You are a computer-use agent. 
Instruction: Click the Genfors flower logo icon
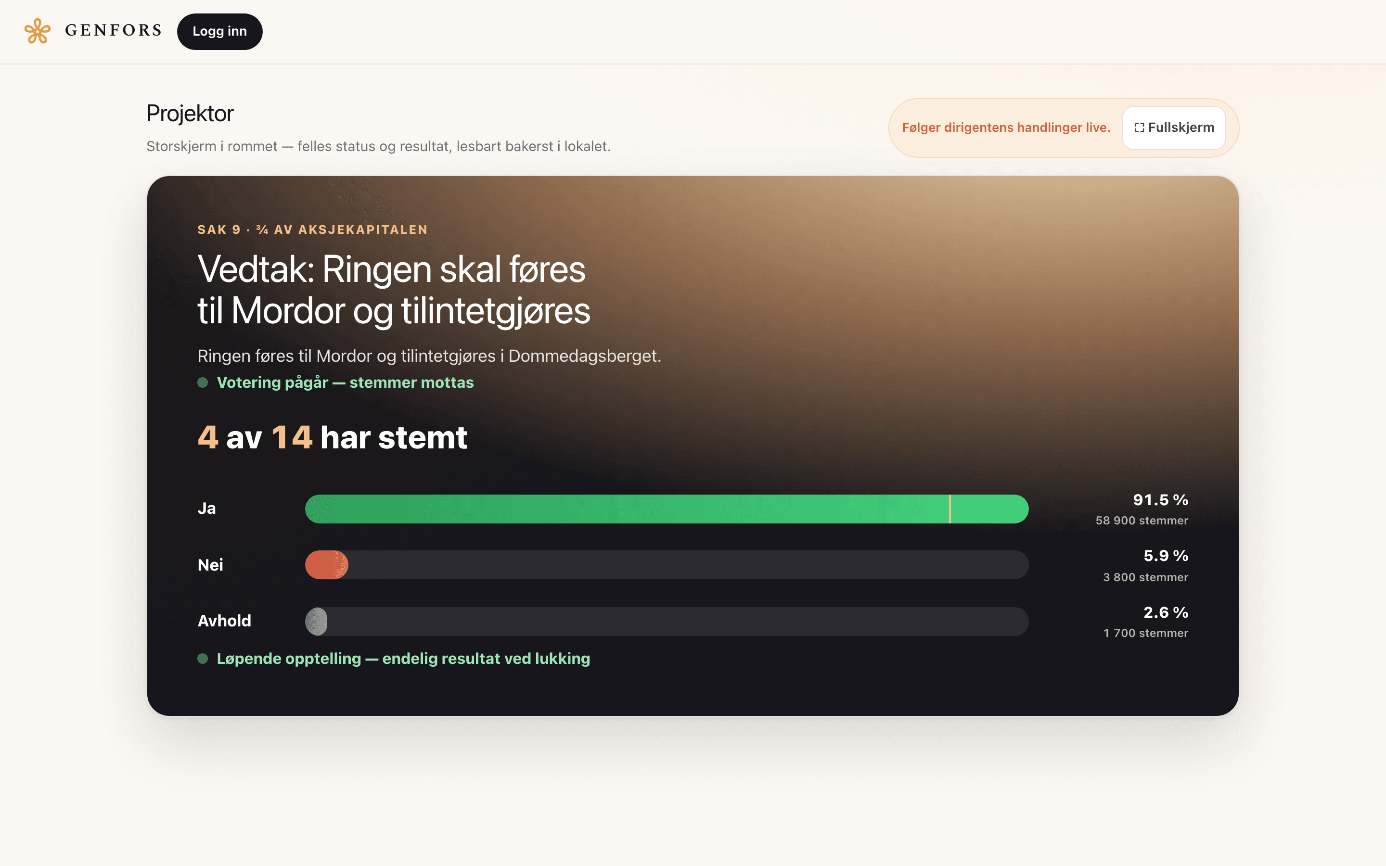click(x=37, y=31)
